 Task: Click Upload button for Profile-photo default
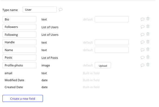(103, 65)
